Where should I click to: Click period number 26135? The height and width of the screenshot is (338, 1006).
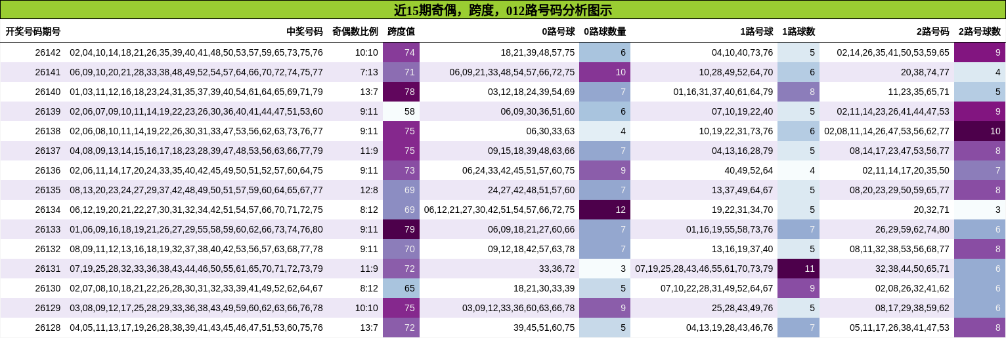coord(48,190)
